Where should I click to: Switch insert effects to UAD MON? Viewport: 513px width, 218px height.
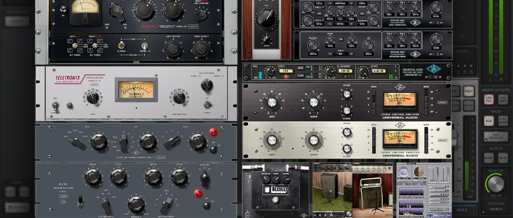click(x=503, y=99)
